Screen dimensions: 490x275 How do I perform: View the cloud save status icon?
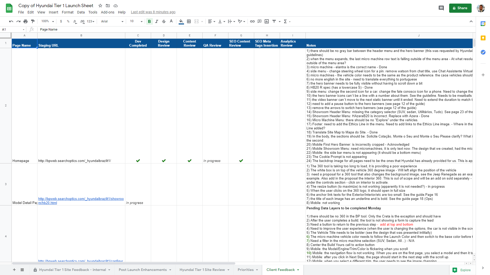[116, 6]
